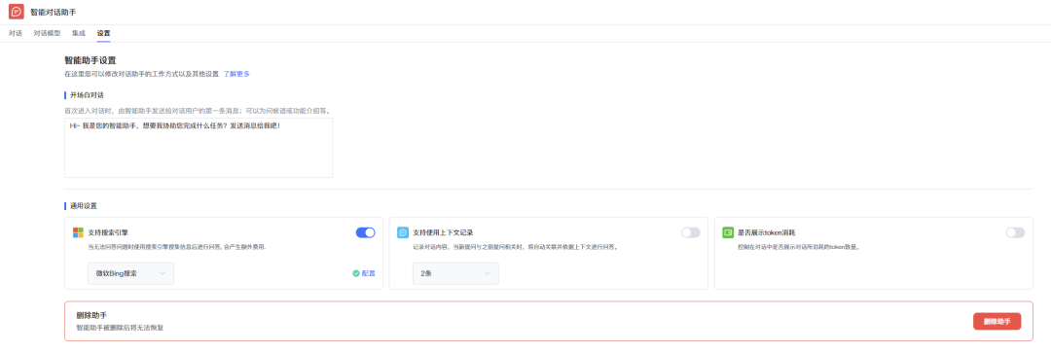Click the 智能助手设置 heading
This screenshot has width=1051, height=352.
pos(91,60)
